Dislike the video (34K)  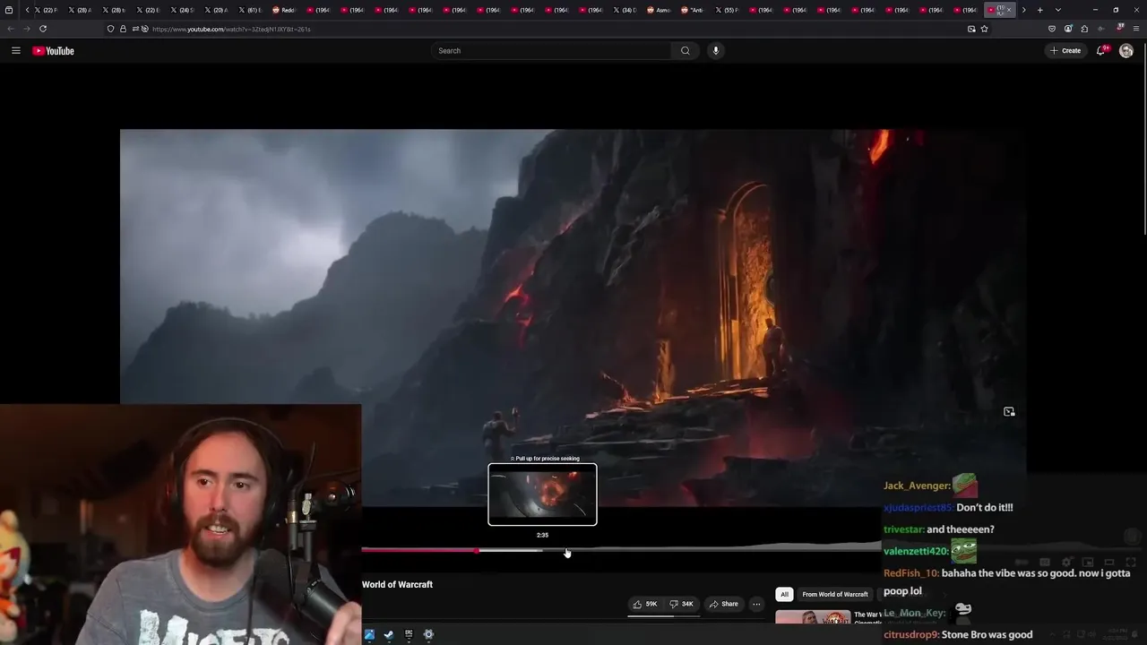click(682, 604)
